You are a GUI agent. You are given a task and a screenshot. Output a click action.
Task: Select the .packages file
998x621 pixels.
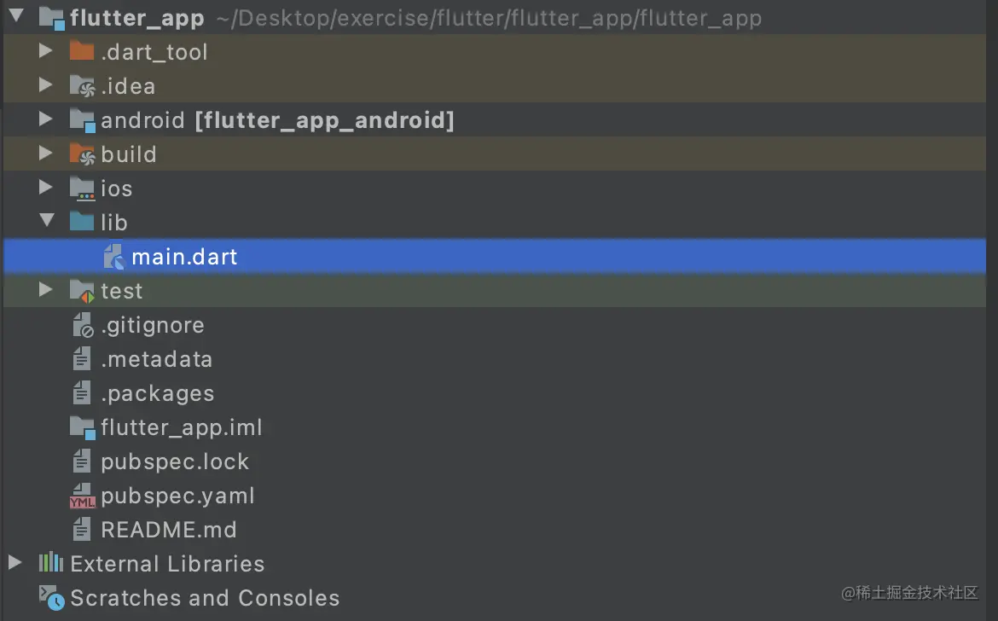click(x=157, y=393)
